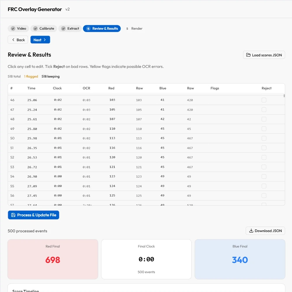The image size is (292, 292).
Task: Click the Red value 120 in row 52
Action: click(x=112, y=157)
